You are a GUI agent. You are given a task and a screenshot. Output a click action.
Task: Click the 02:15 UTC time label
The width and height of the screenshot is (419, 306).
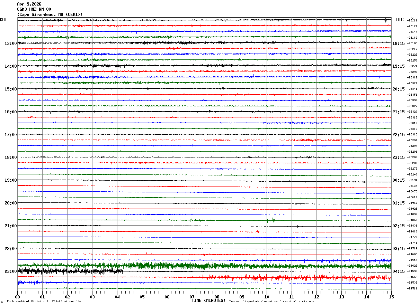(399, 226)
